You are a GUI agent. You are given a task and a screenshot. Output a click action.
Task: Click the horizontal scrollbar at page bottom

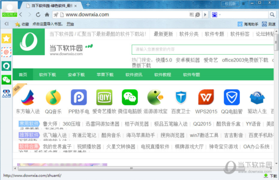pos(131,168)
